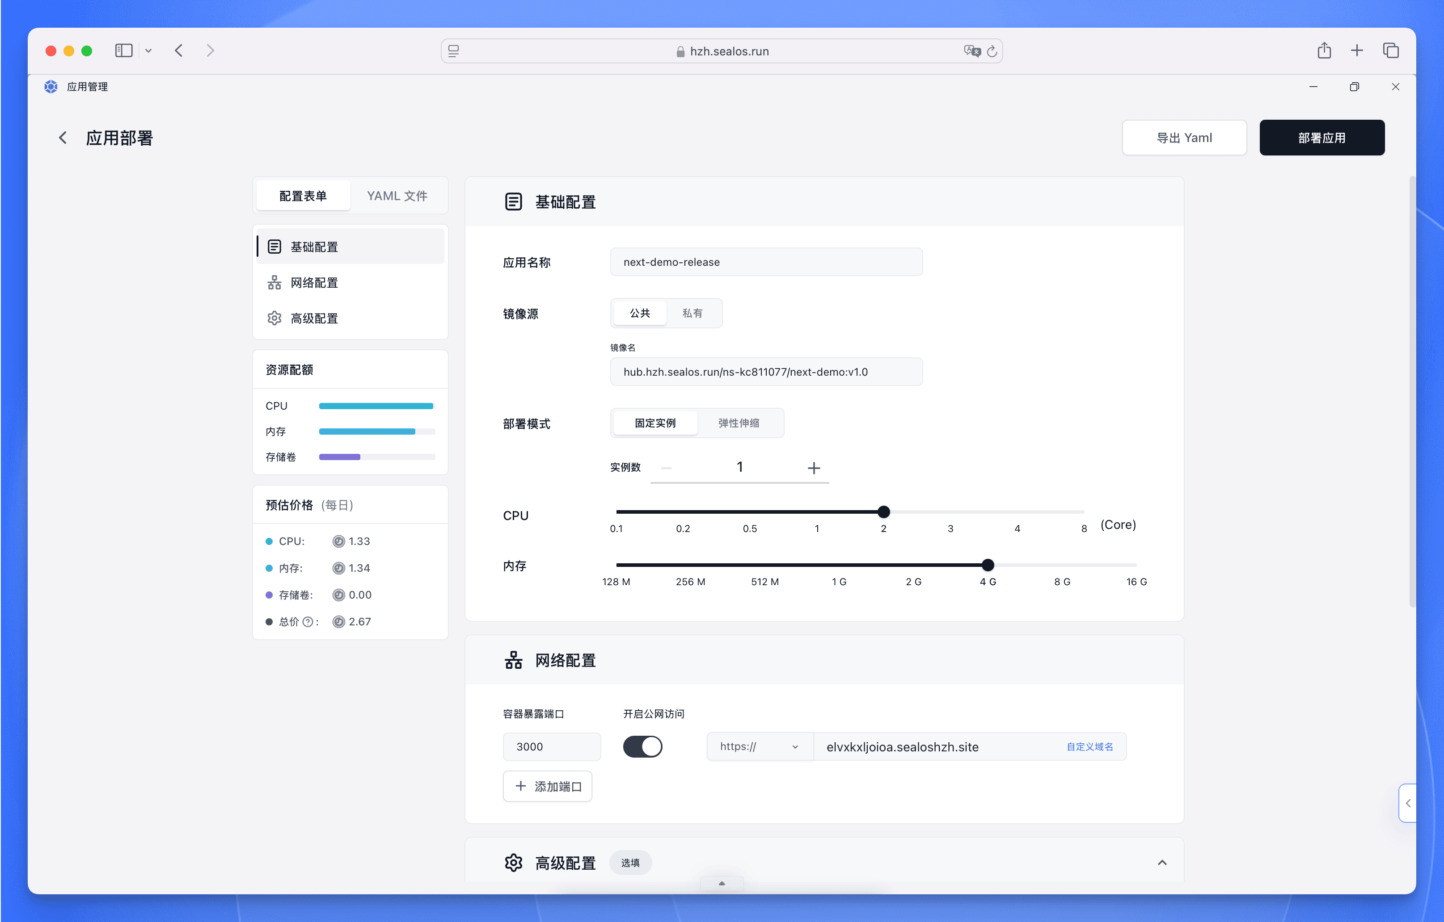Click the translate icon in address bar
This screenshot has height=922, width=1444.
pyautogui.click(x=972, y=51)
